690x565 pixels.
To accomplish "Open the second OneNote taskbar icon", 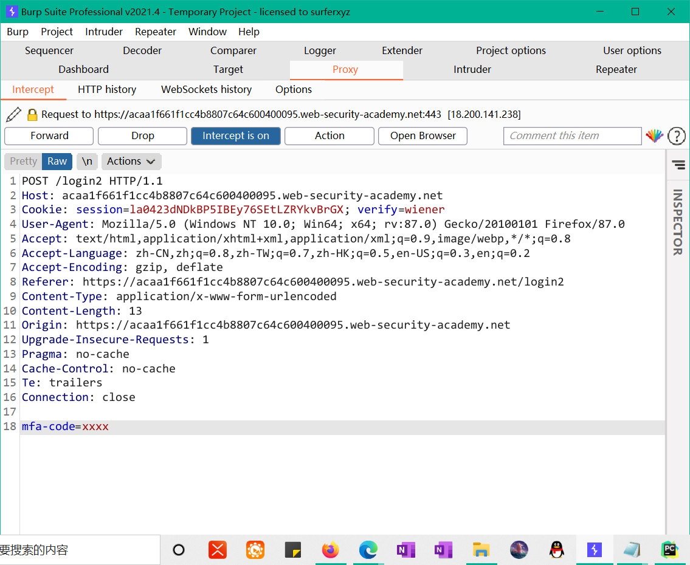I will (x=444, y=550).
